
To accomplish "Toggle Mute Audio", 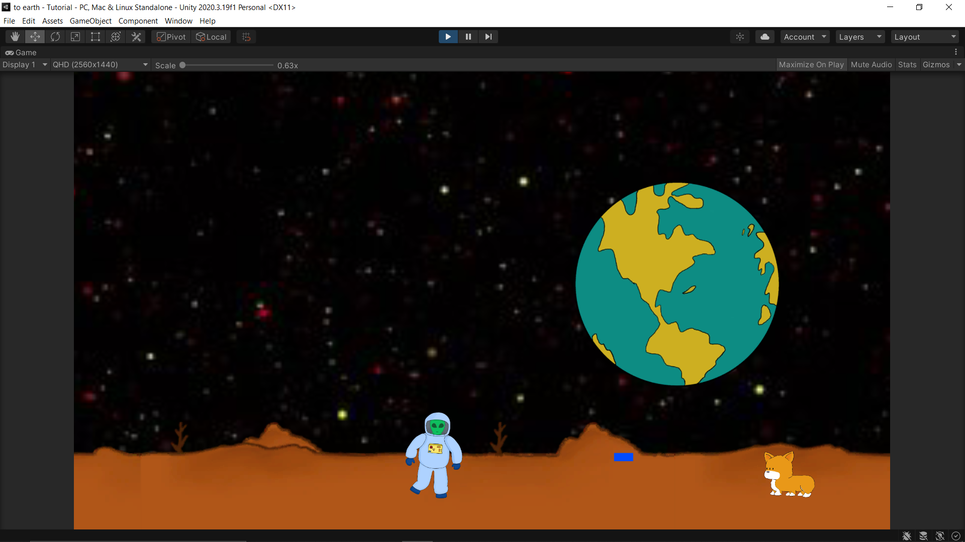I will (871, 65).
